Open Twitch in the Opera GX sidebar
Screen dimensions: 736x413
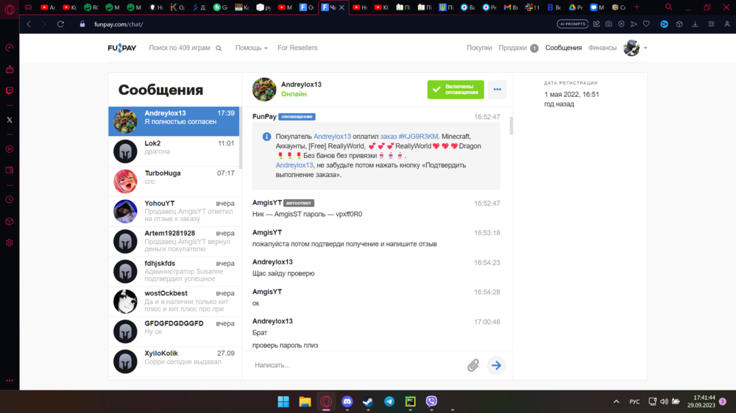(x=10, y=90)
